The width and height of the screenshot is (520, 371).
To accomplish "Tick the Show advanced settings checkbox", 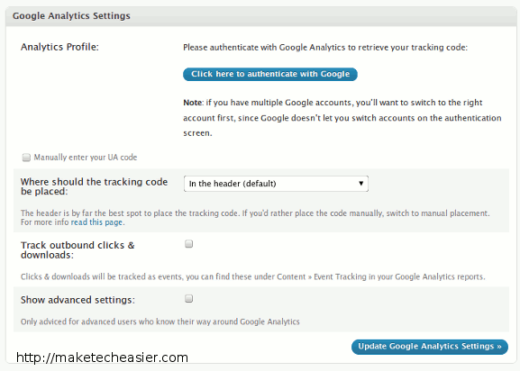I will coord(188,299).
